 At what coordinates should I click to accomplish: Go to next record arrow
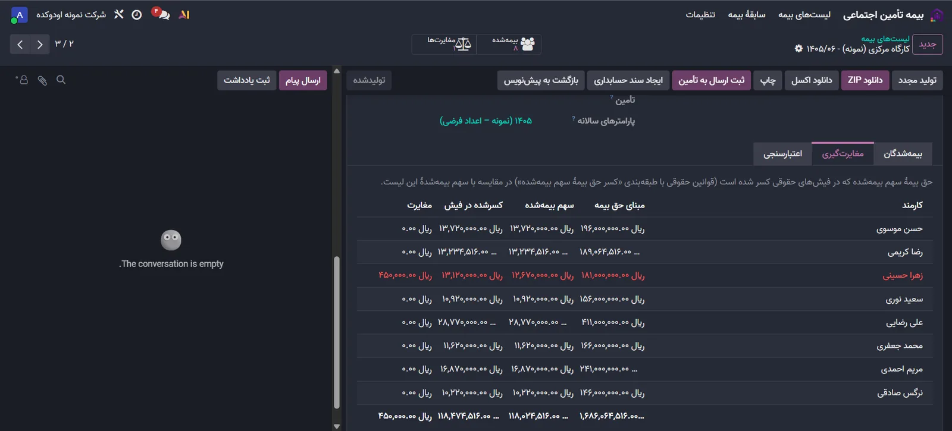tap(39, 44)
